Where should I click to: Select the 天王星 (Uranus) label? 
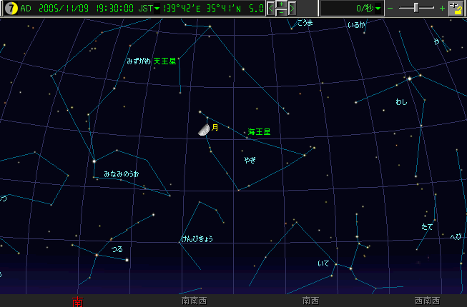pyautogui.click(x=164, y=61)
